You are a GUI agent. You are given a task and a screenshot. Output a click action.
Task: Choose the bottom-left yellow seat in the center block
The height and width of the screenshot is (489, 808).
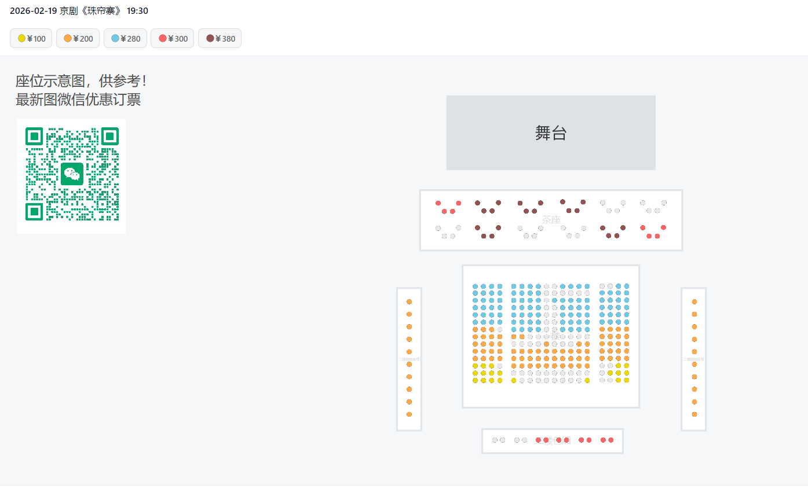pos(514,380)
